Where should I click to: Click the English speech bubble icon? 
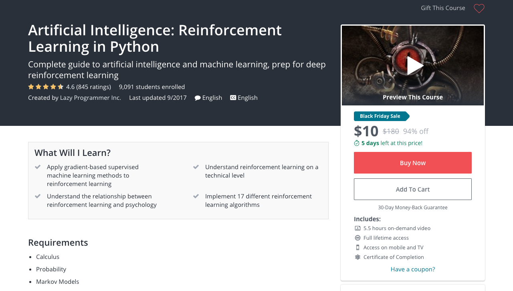coord(197,97)
